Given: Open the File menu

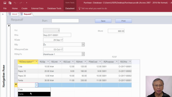Looking at the screenshot, I should click(x=5, y=8).
